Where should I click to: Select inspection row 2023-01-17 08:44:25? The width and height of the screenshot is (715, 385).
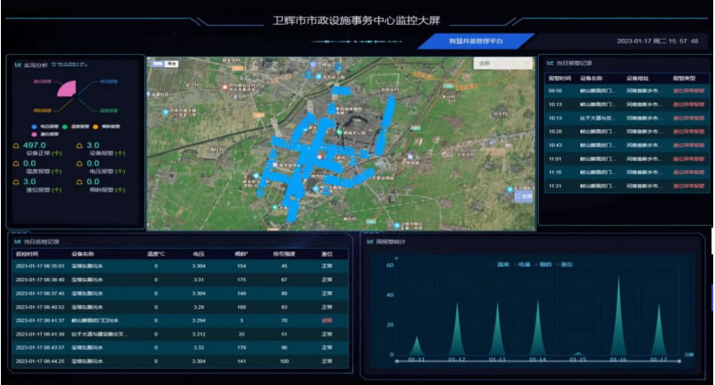[181, 361]
